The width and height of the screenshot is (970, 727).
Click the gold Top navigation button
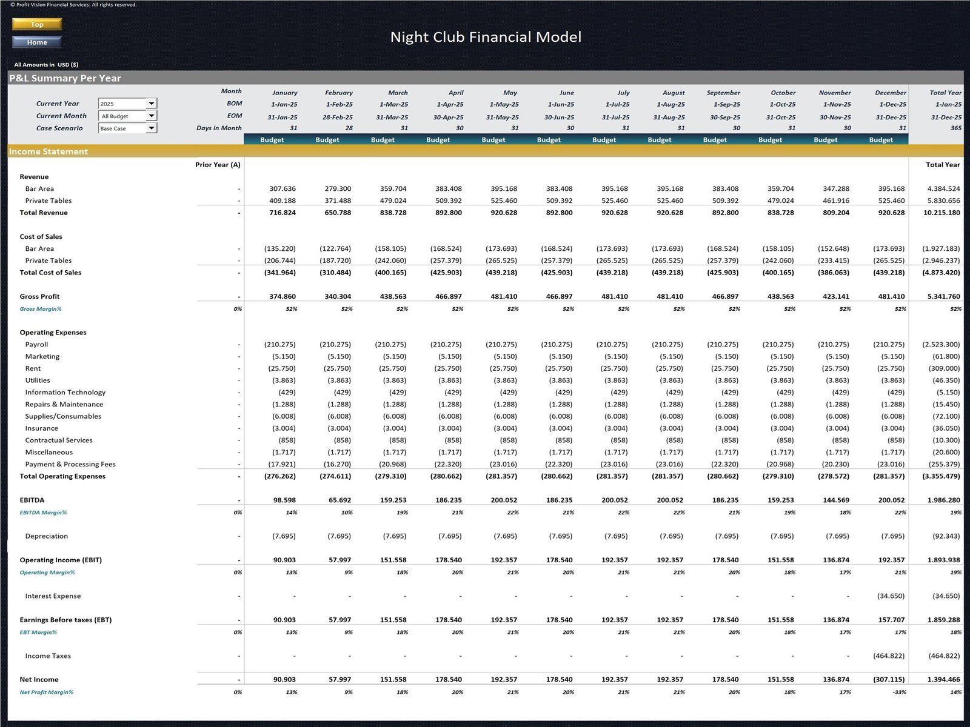pyautogui.click(x=36, y=24)
